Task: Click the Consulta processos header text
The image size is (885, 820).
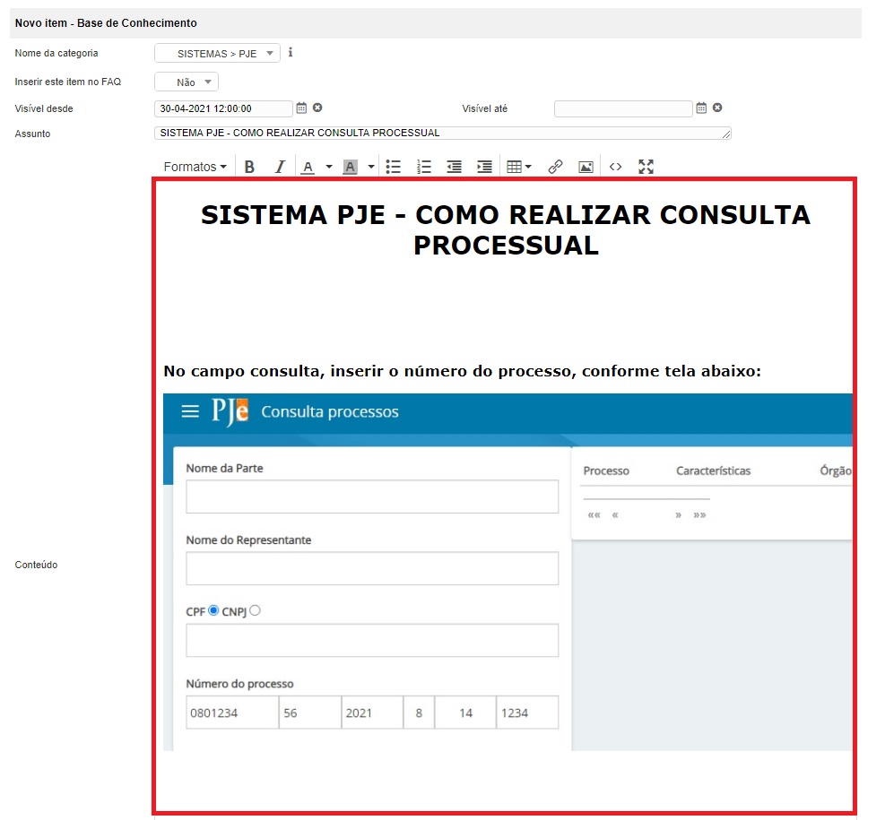Action: [330, 411]
